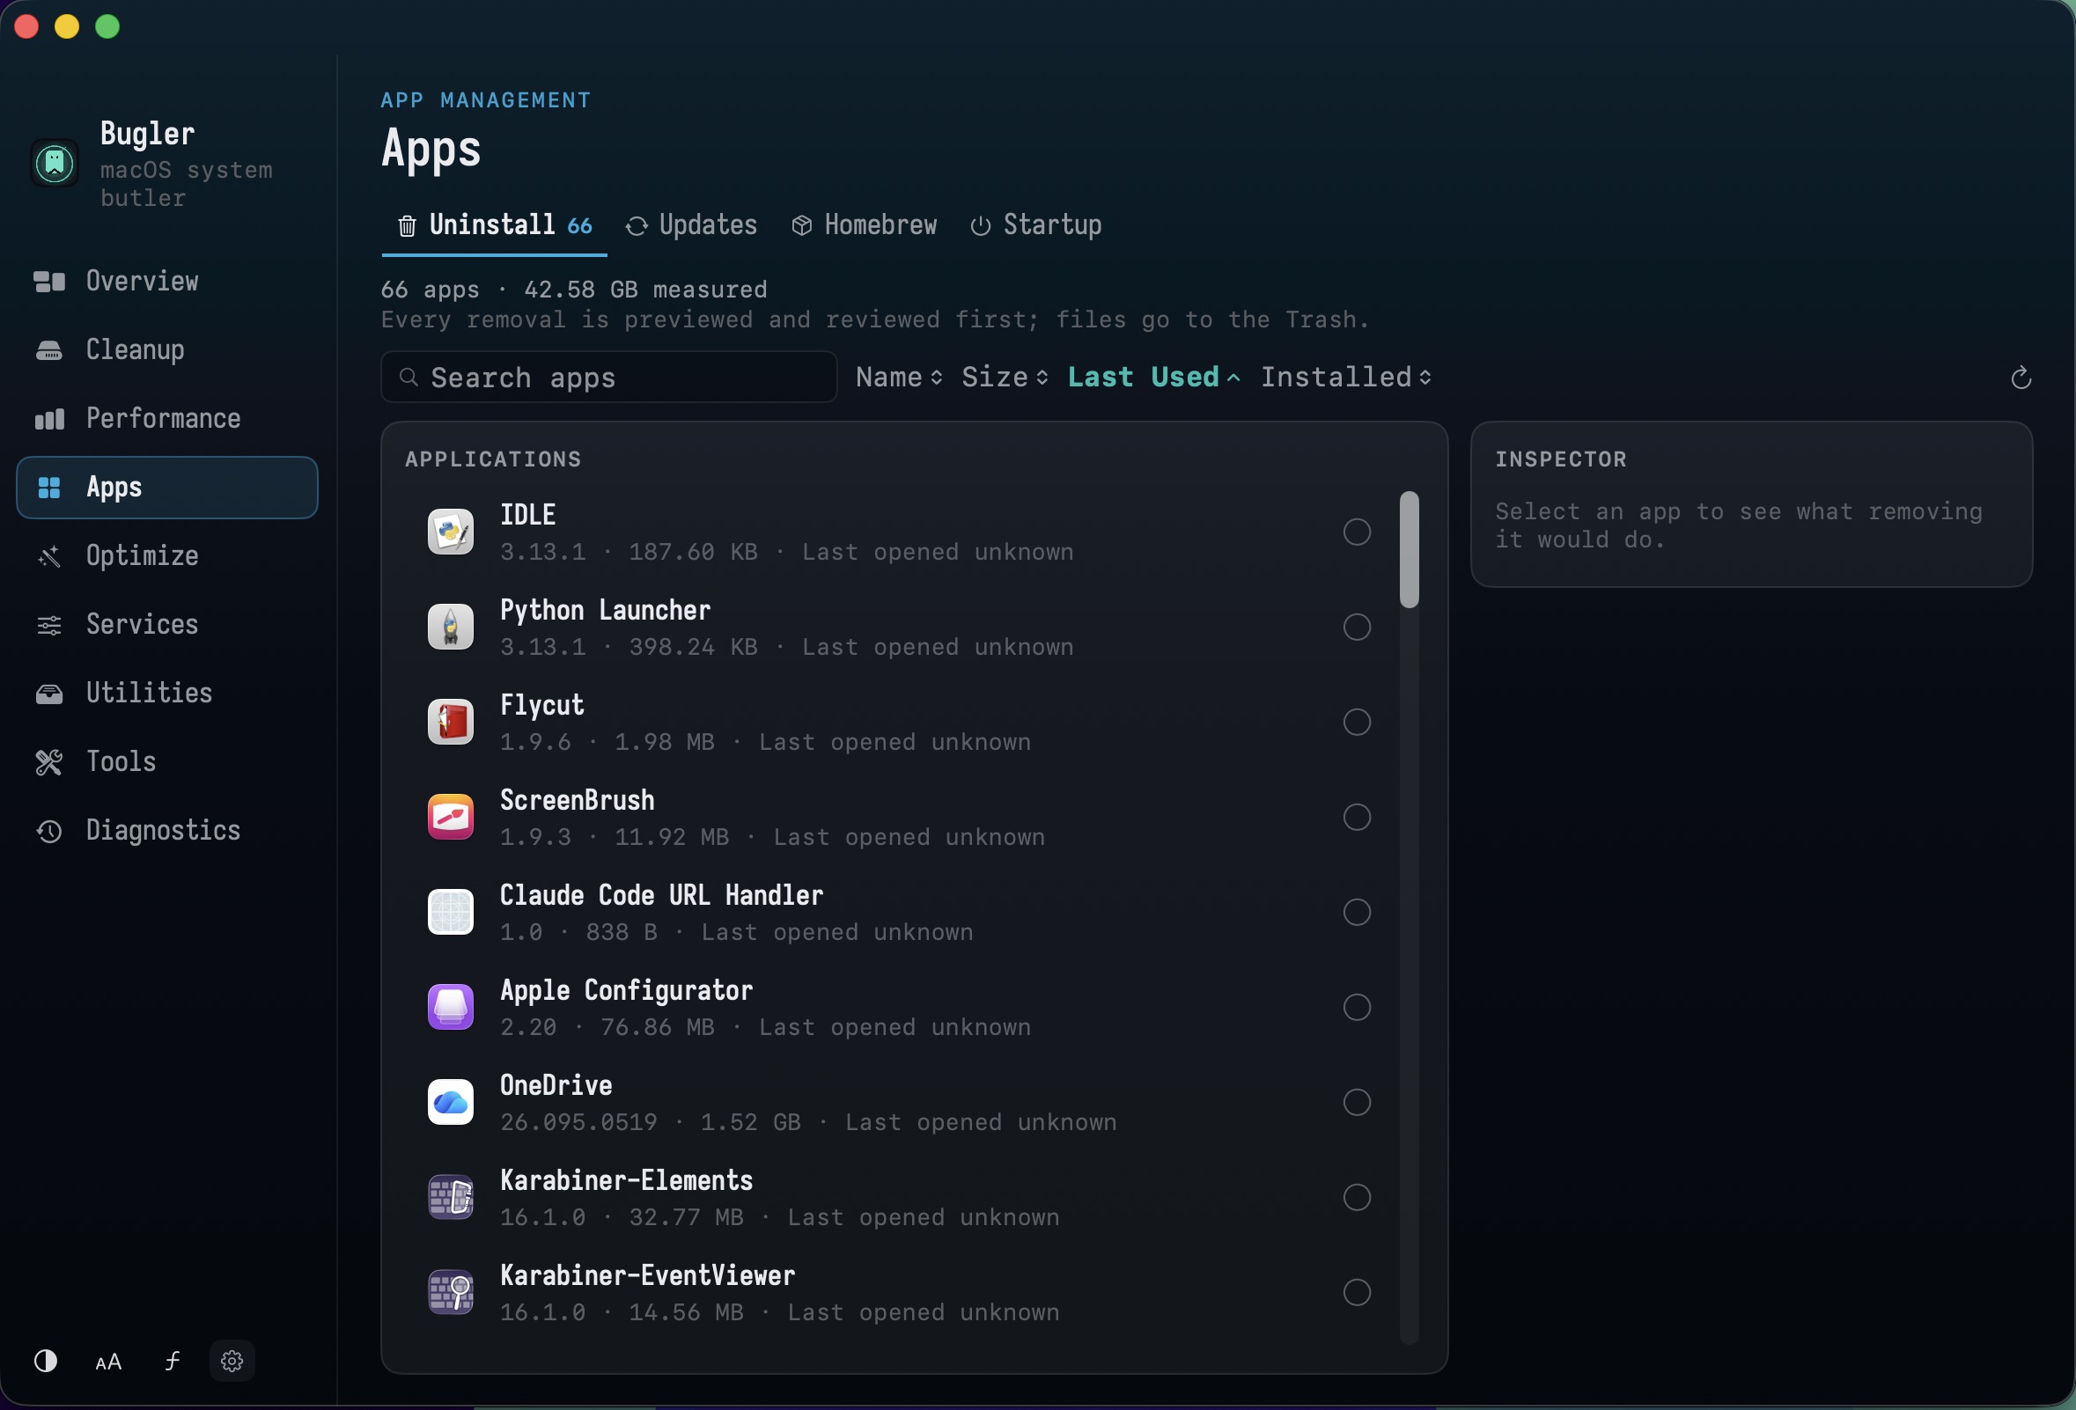
Task: Click the font style icon
Action: point(172,1361)
